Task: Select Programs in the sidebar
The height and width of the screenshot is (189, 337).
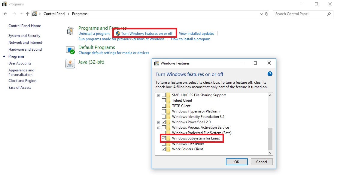Action: tap(16, 56)
